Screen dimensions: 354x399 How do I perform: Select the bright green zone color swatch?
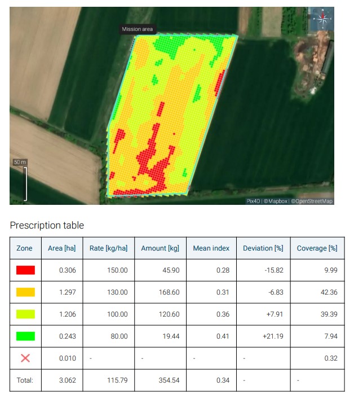coord(25,336)
